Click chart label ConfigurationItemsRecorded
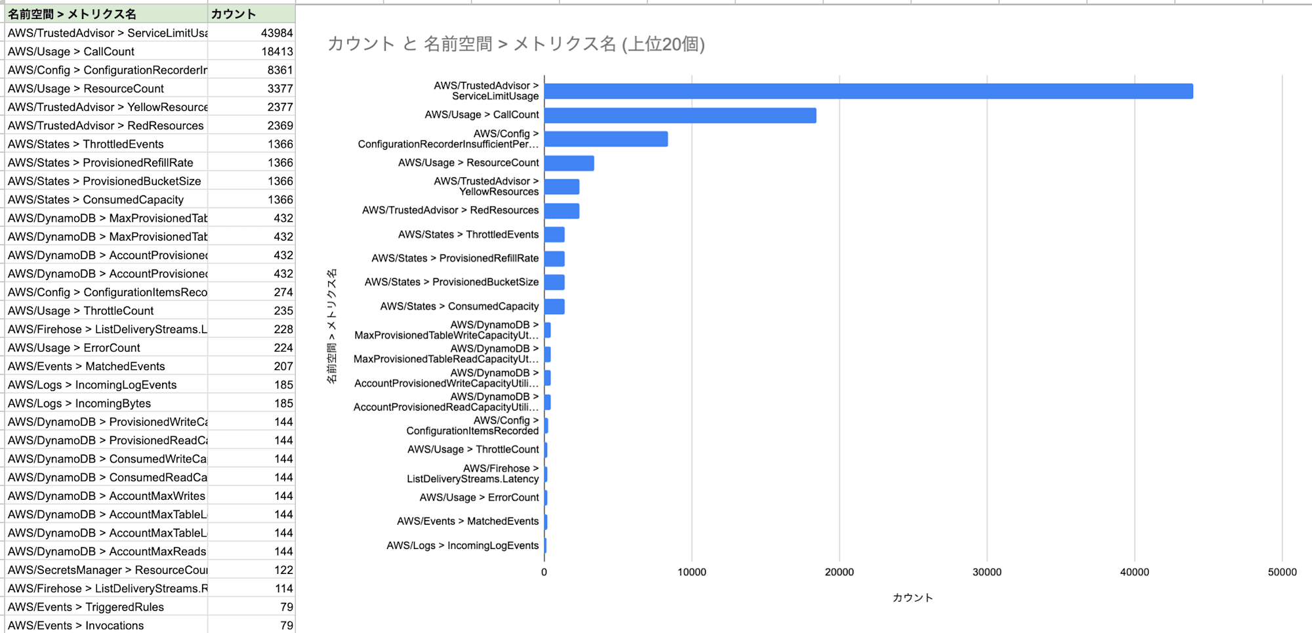The width and height of the screenshot is (1312, 633). (472, 431)
